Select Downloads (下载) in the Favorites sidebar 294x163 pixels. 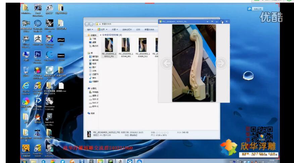pos(93,39)
